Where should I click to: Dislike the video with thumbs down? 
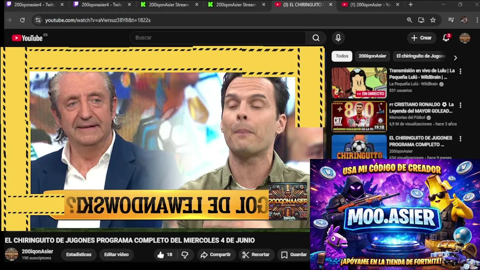pos(184,255)
